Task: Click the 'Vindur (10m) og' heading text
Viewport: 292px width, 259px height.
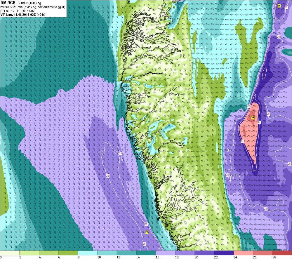Action: [29, 3]
